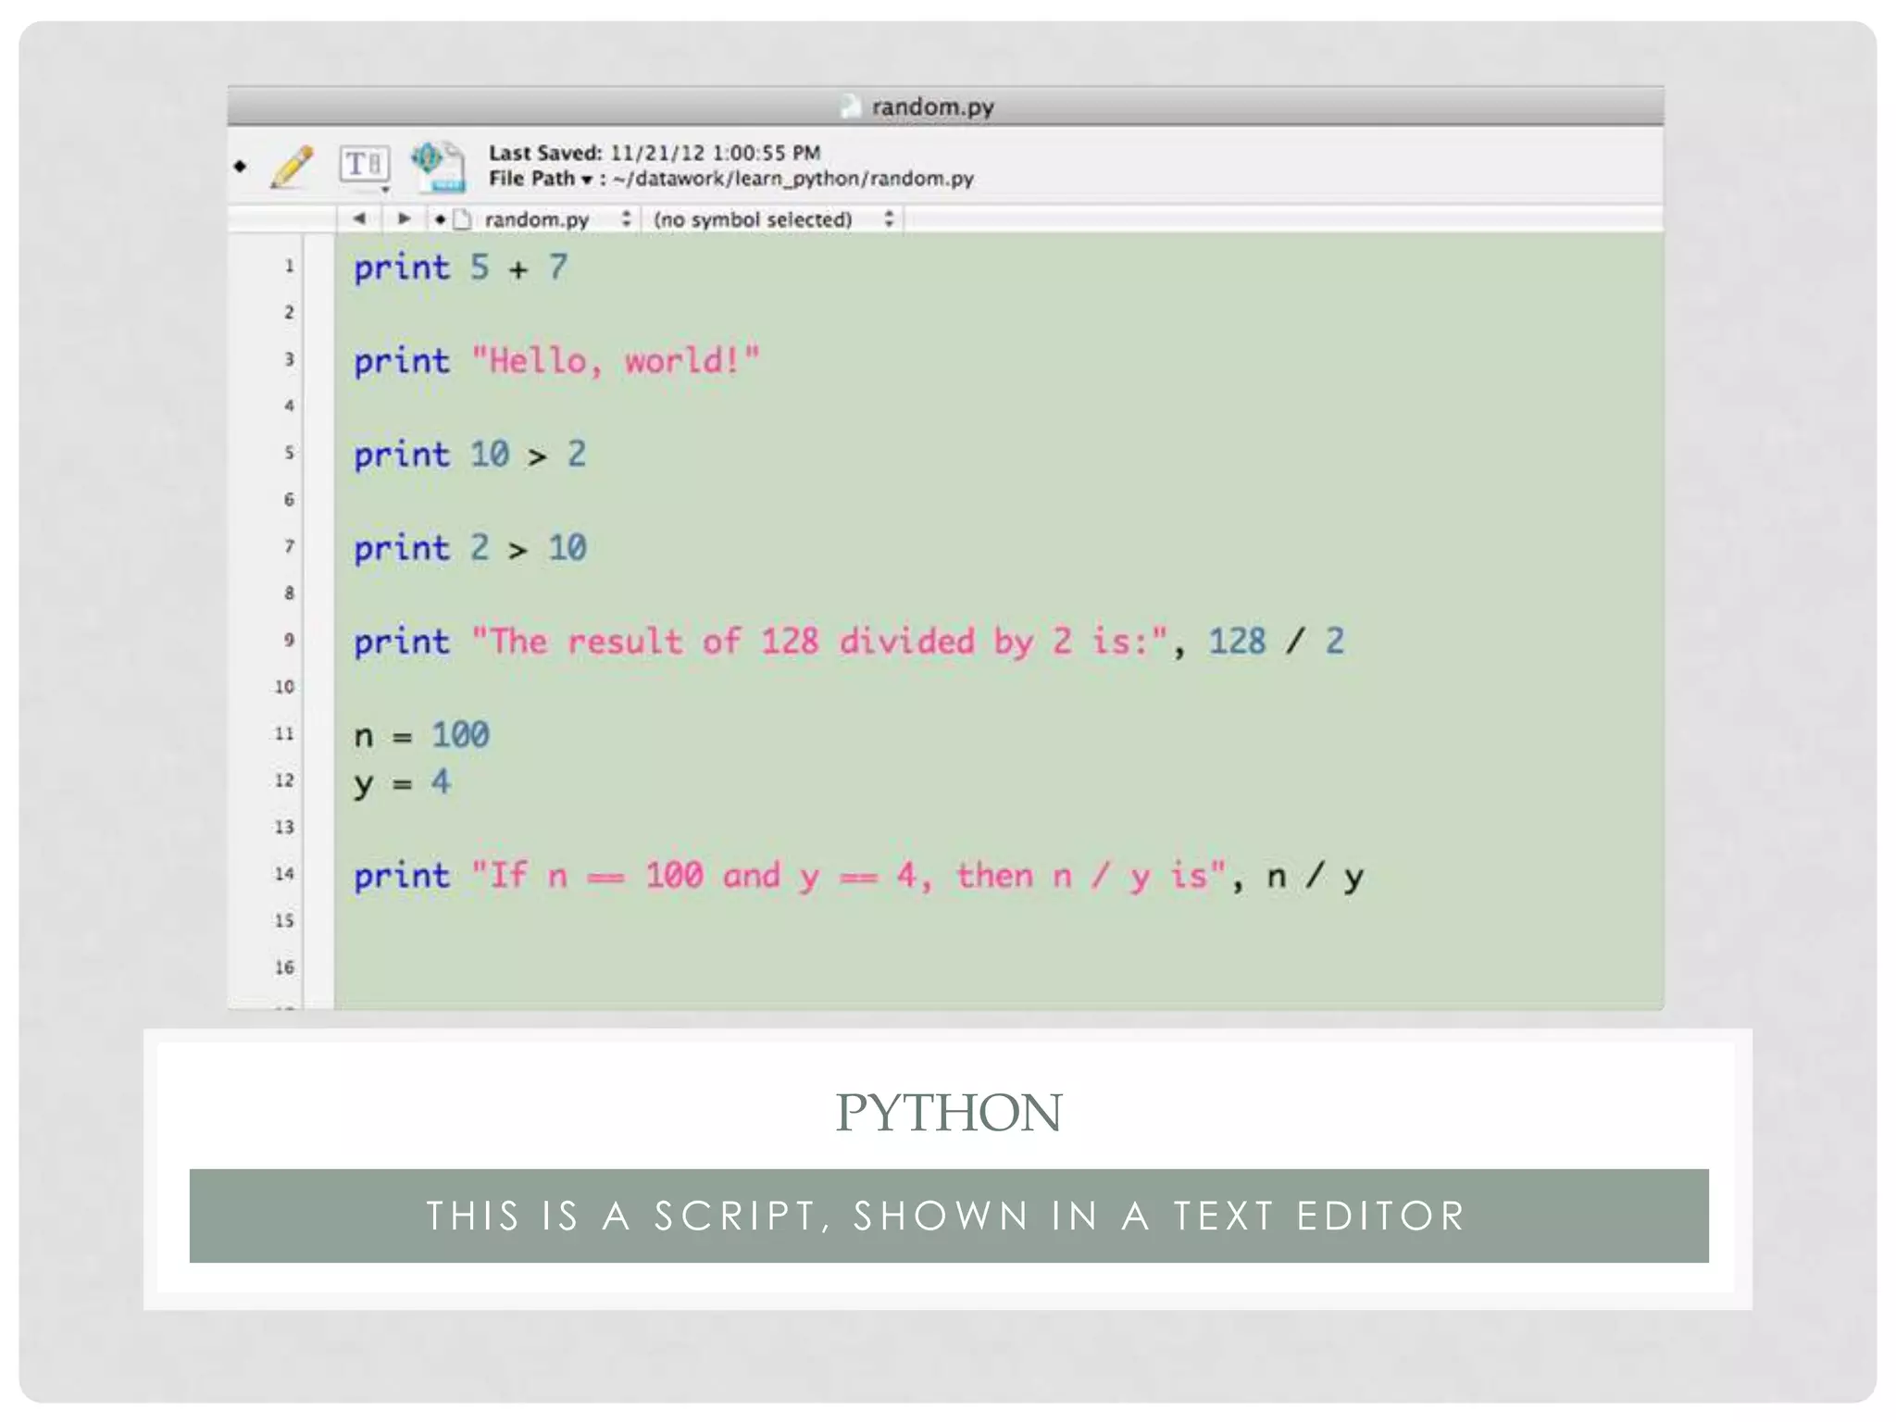This screenshot has width=1896, height=1422.
Task: Go to next document with right arrow
Action: [x=404, y=219]
